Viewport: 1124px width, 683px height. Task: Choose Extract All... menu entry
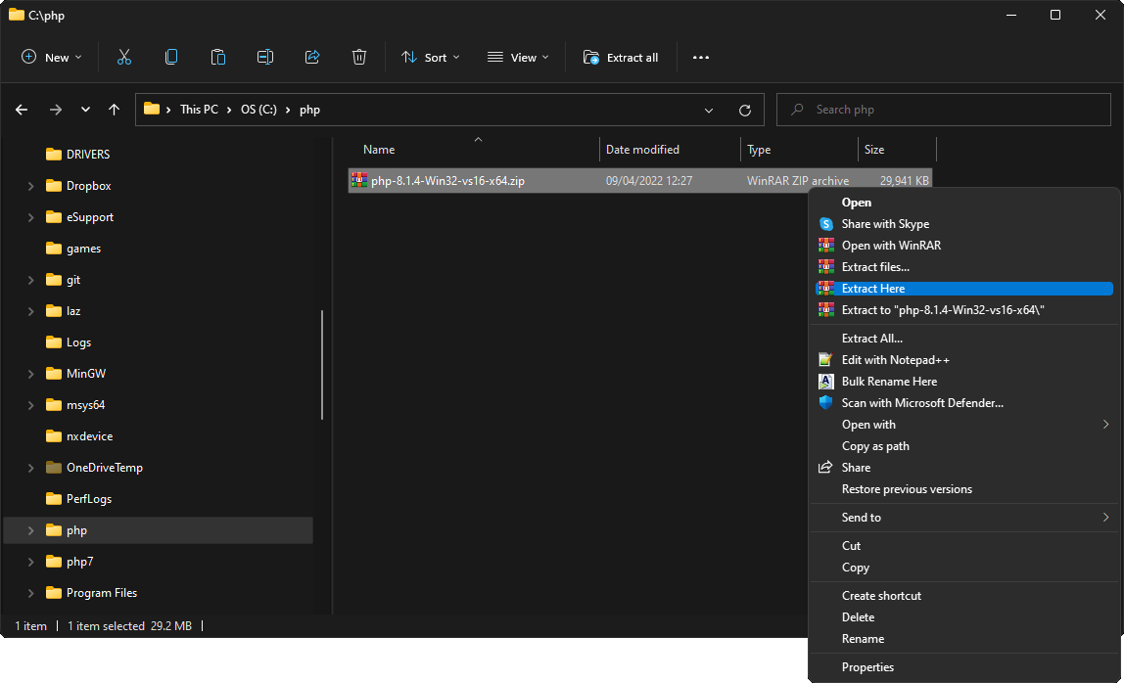coord(964,339)
